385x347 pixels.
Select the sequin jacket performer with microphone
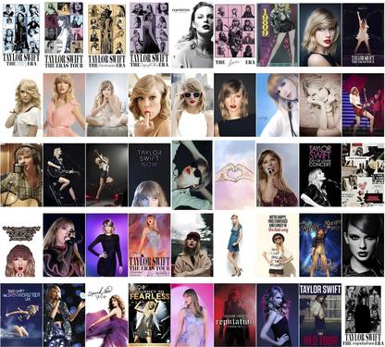64,315
